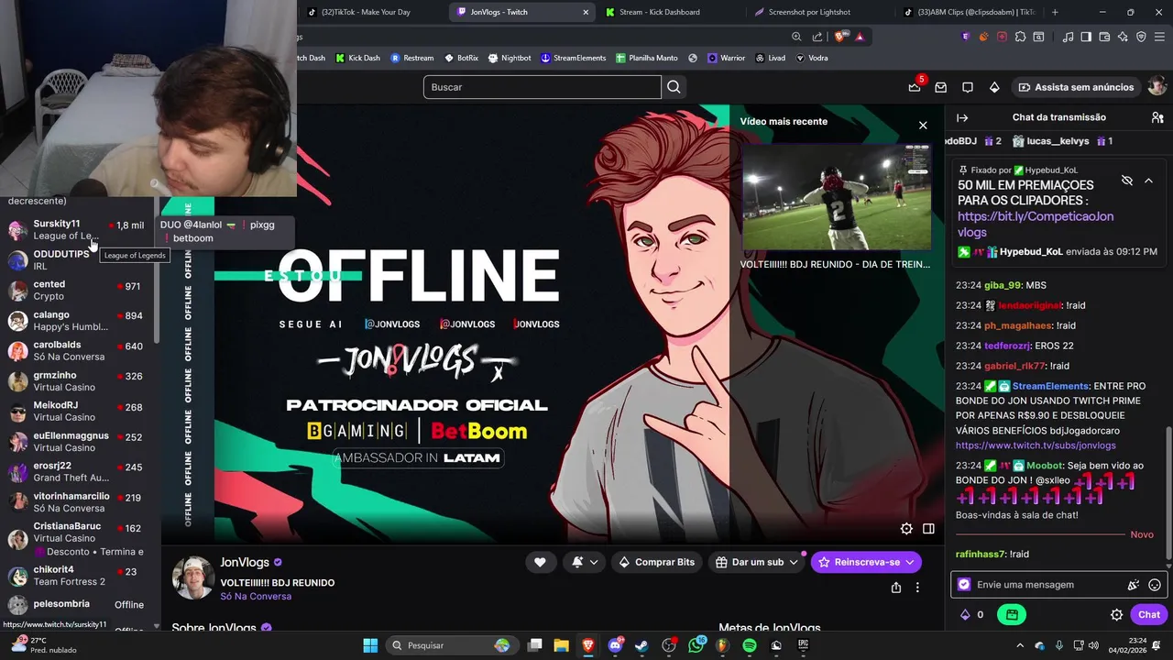This screenshot has height=660, width=1173.
Task: Show hidden system tray icons chevron
Action: point(1022,645)
